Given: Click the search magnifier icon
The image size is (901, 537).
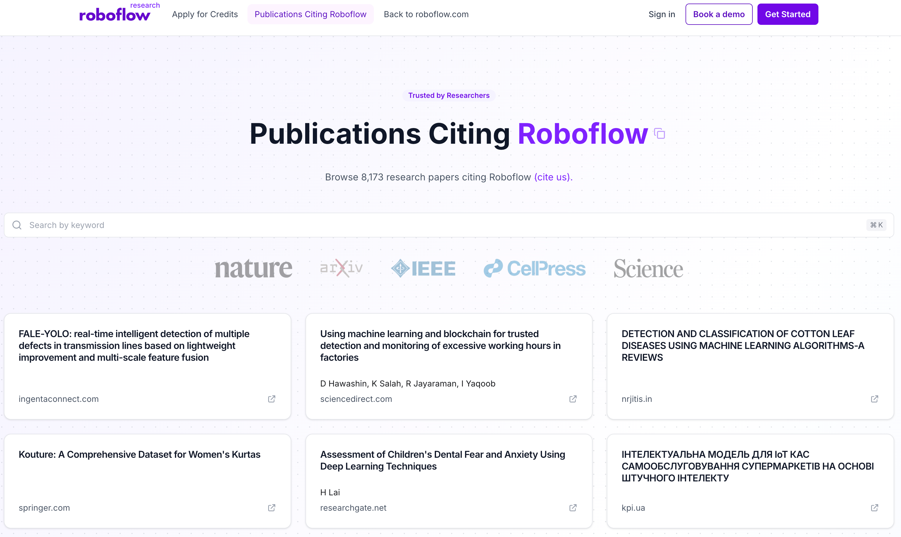Looking at the screenshot, I should 16,225.
